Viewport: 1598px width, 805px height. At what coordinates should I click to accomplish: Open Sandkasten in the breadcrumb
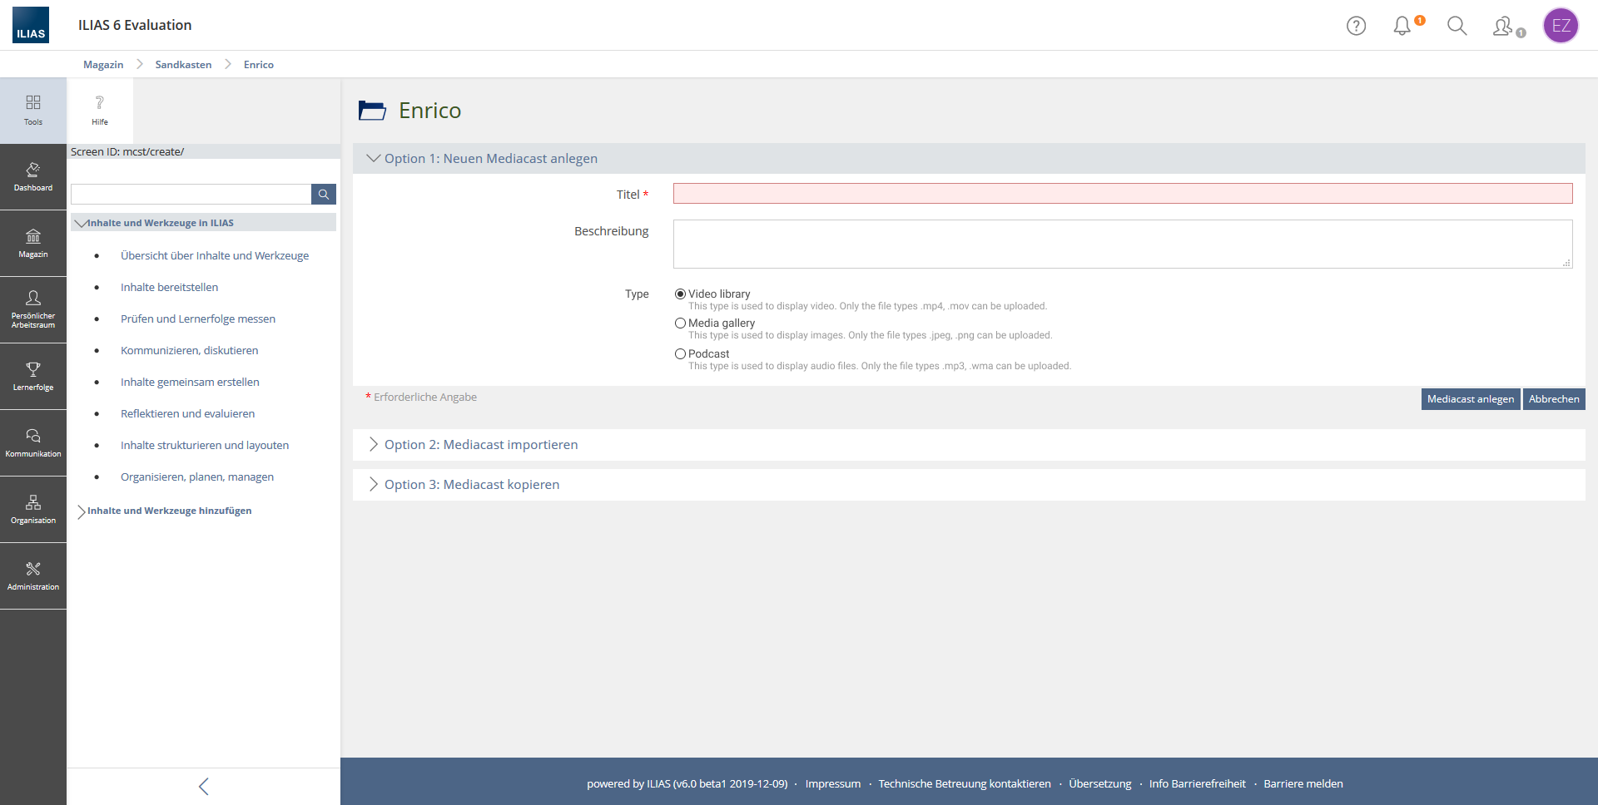click(183, 65)
